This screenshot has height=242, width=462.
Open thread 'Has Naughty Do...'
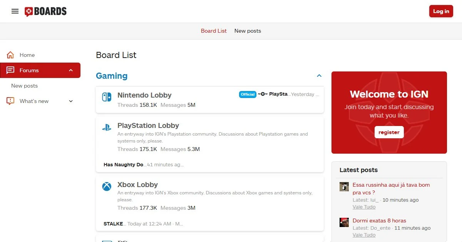pos(124,164)
